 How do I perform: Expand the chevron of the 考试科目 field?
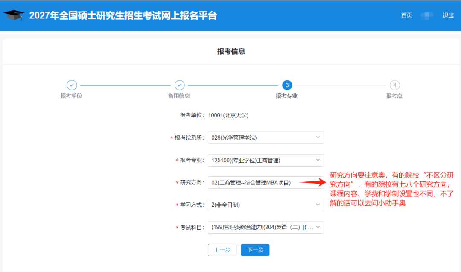click(318, 227)
